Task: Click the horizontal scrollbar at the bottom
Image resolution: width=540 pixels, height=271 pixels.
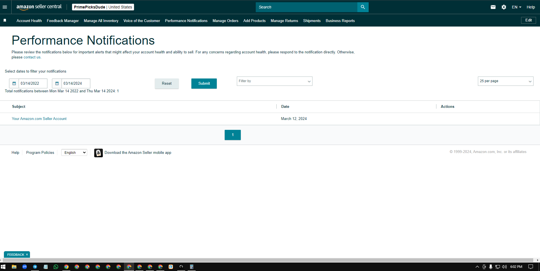Action: 267,260
